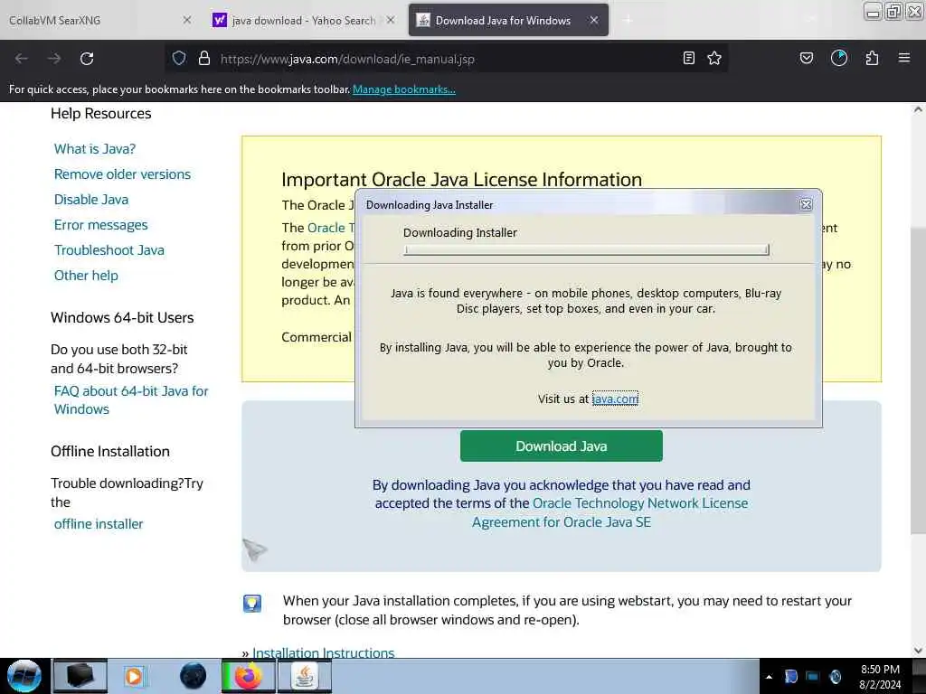The width and height of the screenshot is (926, 694).
Task: Click the lightbulb tip icon
Action: coord(252,603)
